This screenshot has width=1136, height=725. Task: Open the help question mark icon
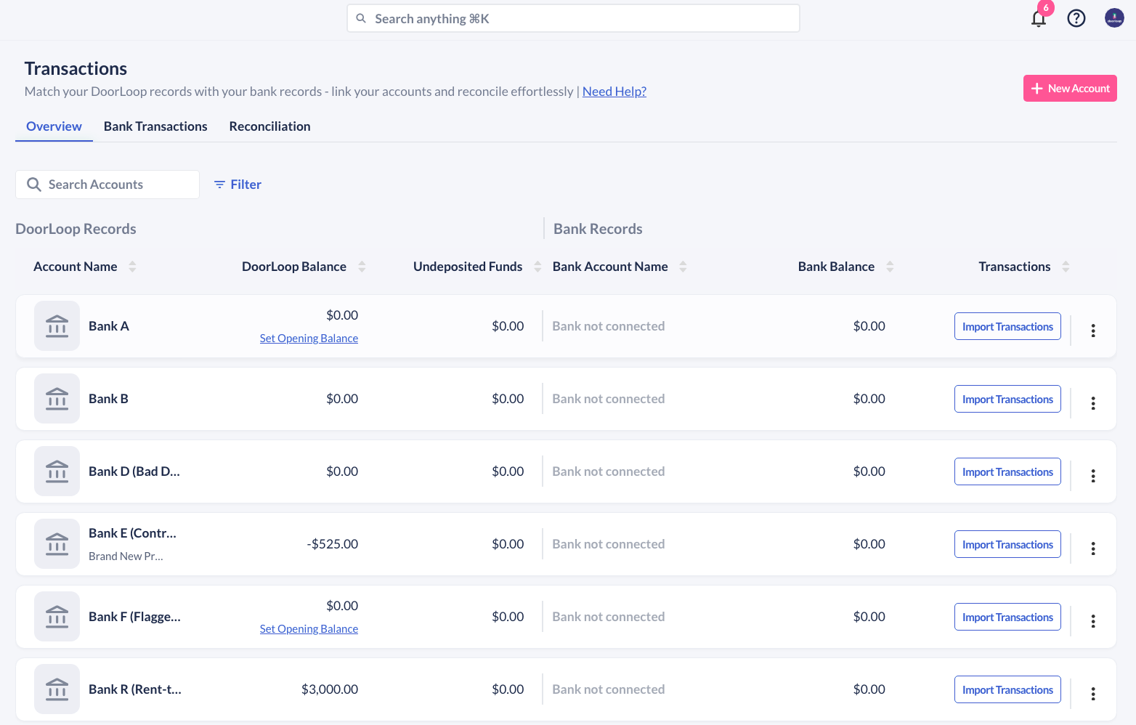point(1076,18)
